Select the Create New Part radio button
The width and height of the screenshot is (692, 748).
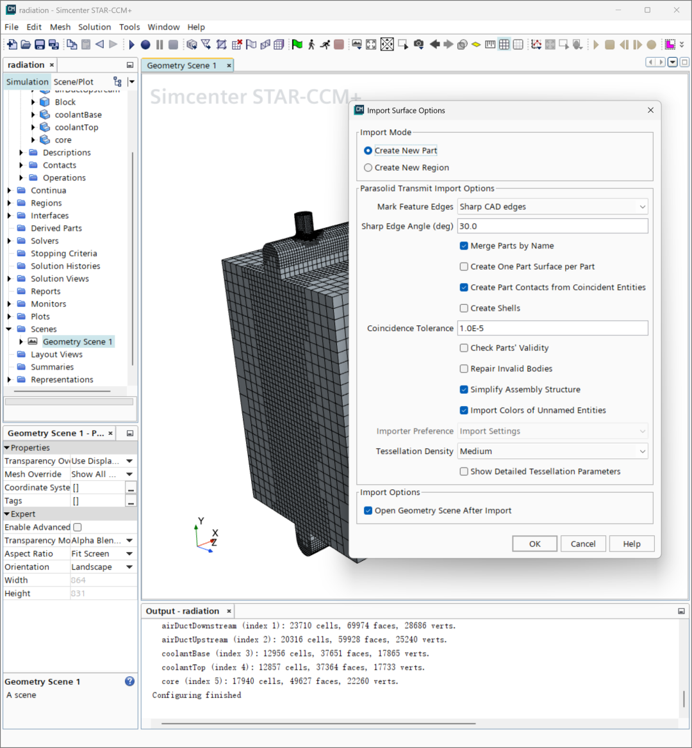pos(368,150)
